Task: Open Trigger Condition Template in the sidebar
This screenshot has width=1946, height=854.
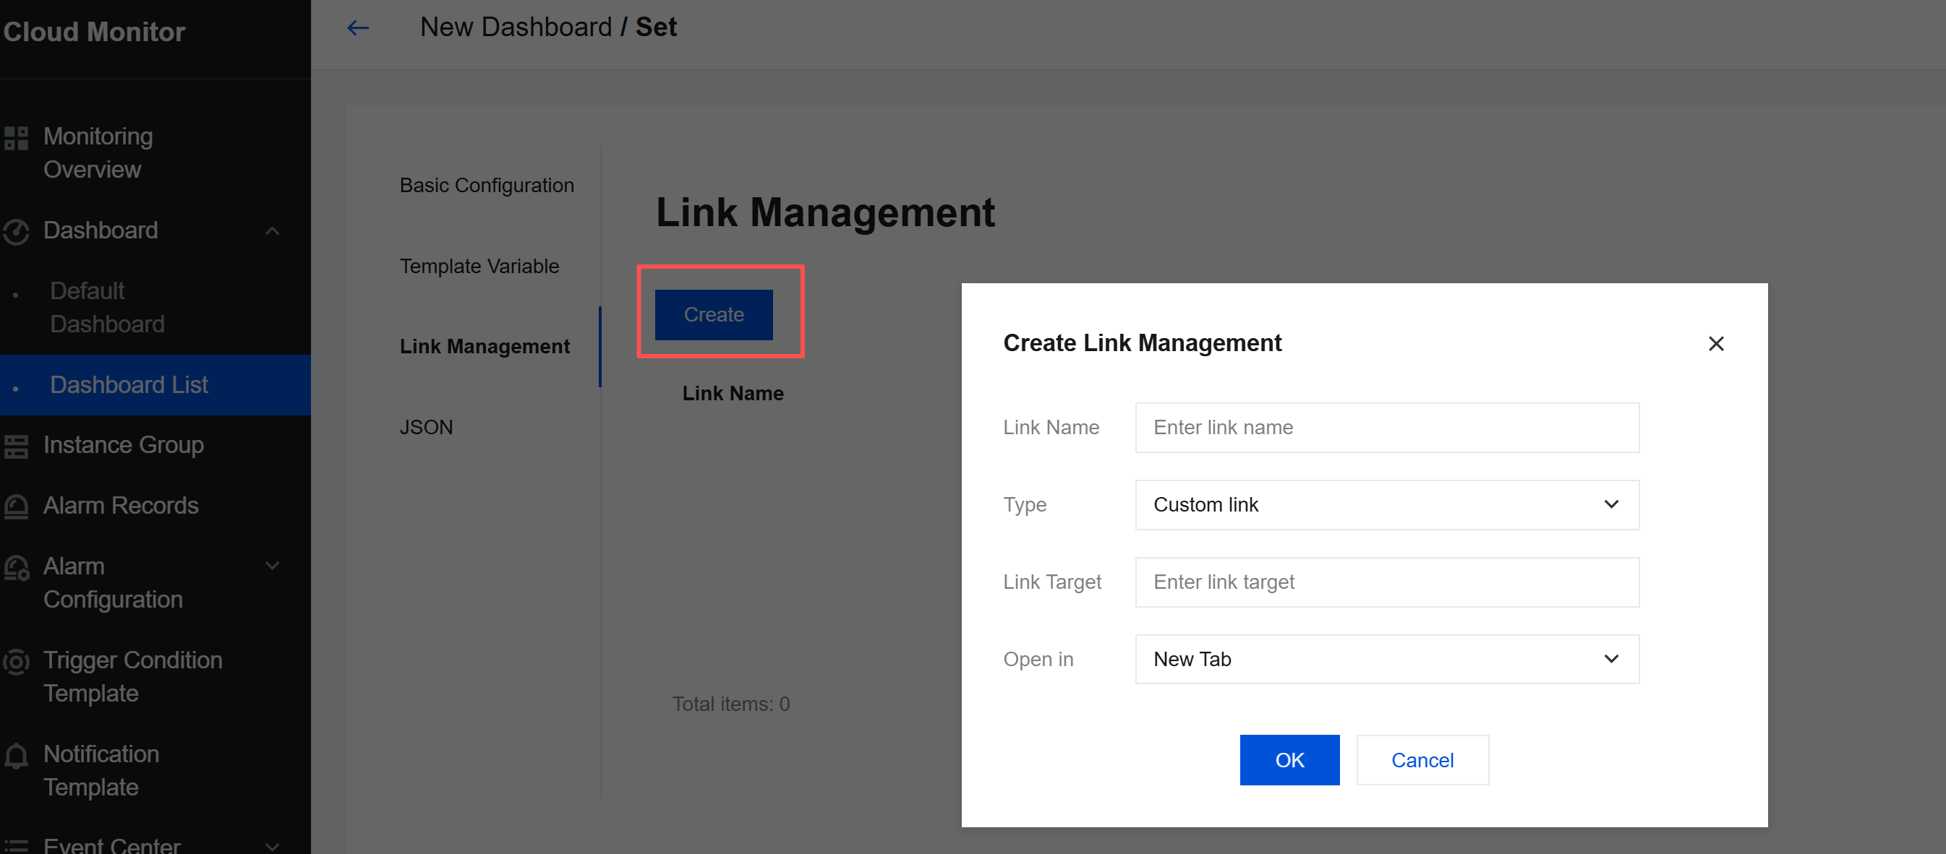Action: click(133, 676)
